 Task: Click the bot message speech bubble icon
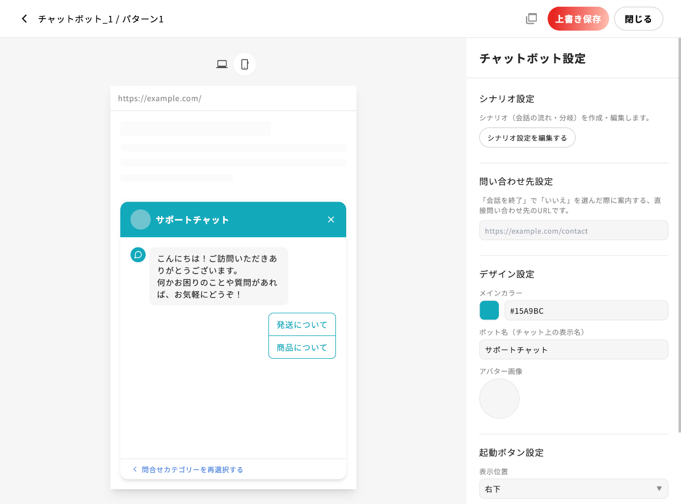(138, 255)
